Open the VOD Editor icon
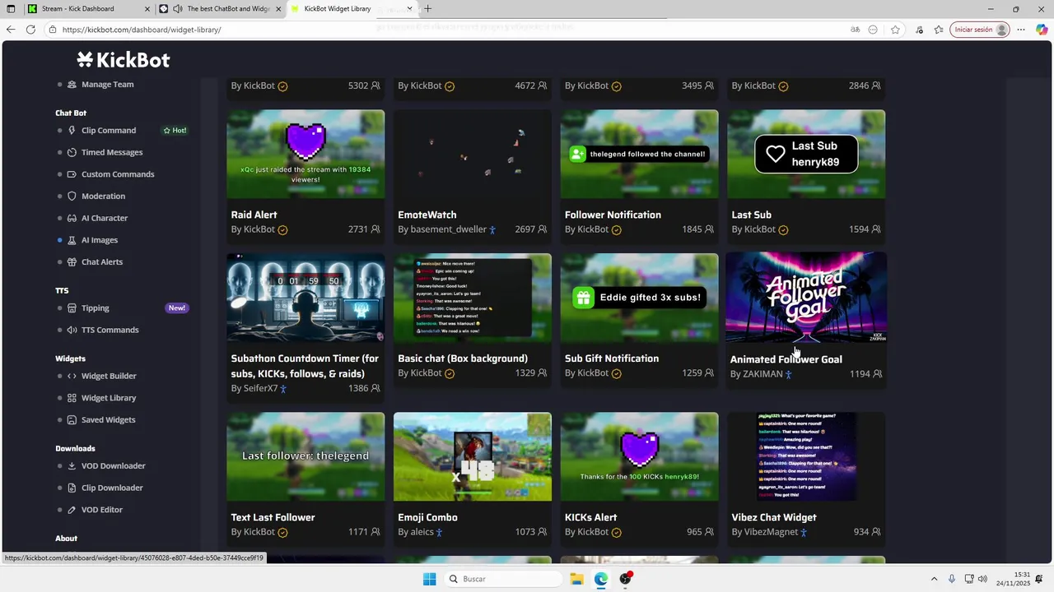The width and height of the screenshot is (1054, 592). click(x=72, y=510)
